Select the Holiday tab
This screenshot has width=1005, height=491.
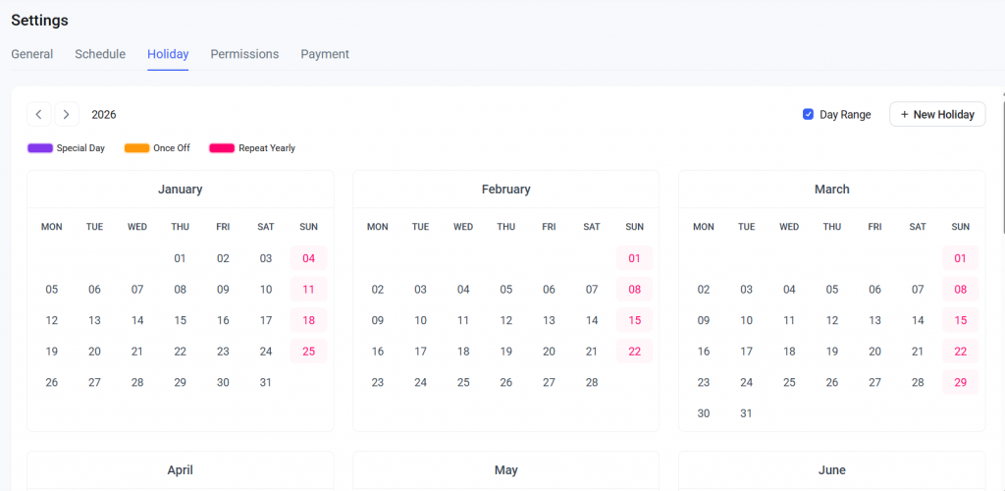pos(168,54)
